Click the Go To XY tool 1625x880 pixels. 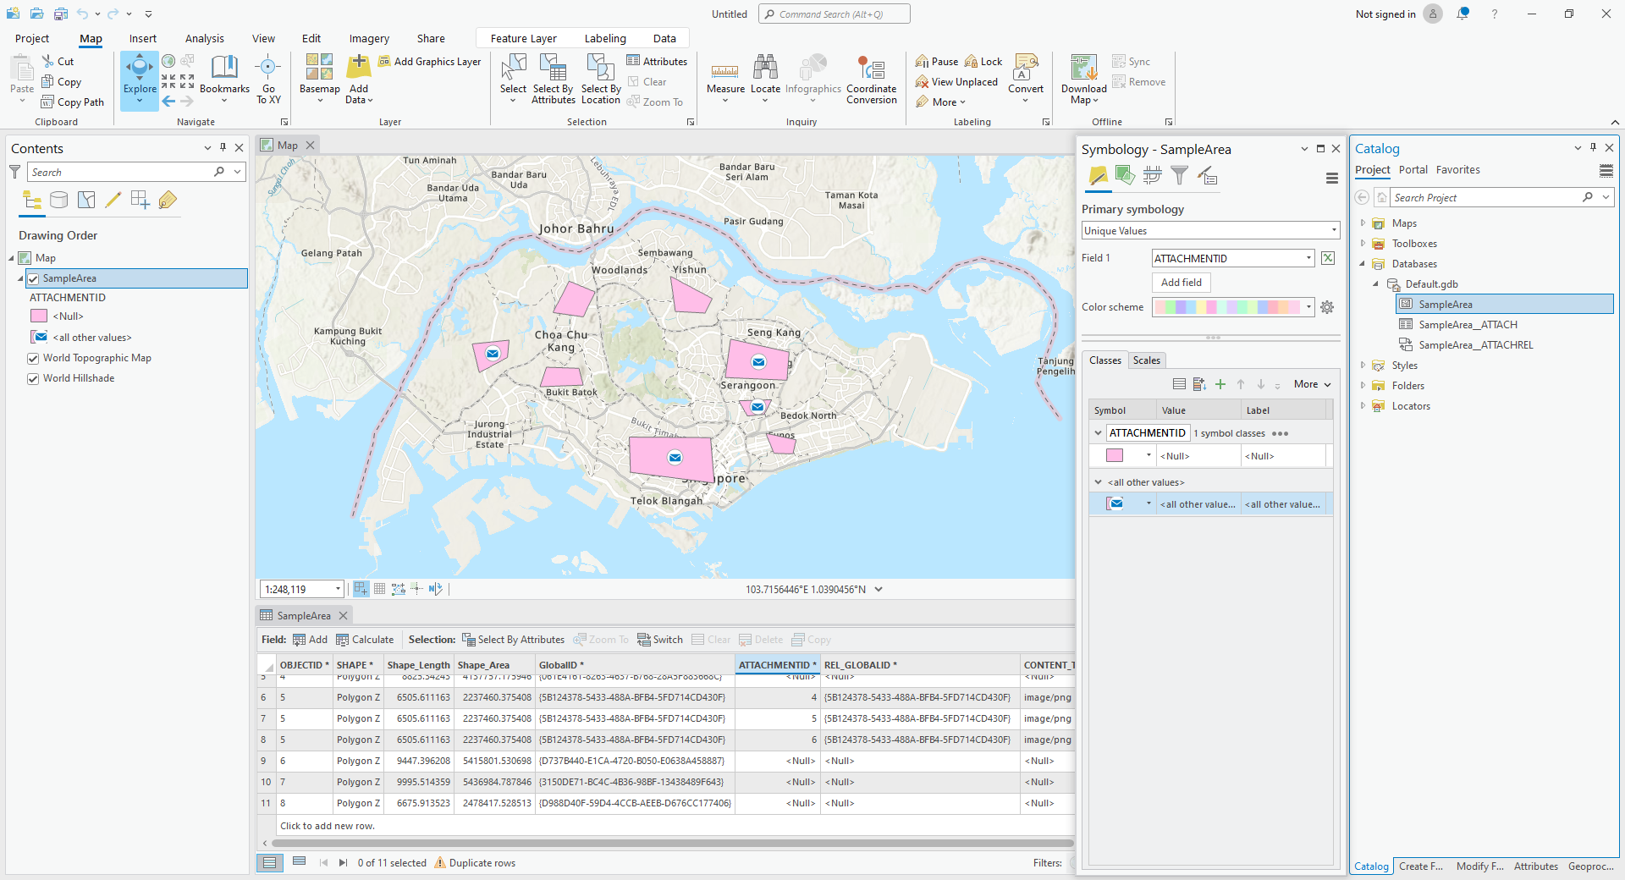268,78
